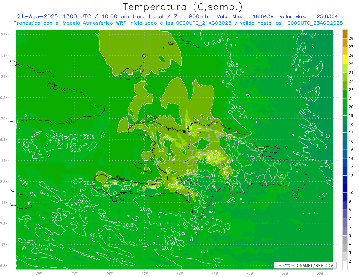Screen dimensions: 359x277
Task: Click the 7.5N latitude axis label
Action: click(4, 224)
